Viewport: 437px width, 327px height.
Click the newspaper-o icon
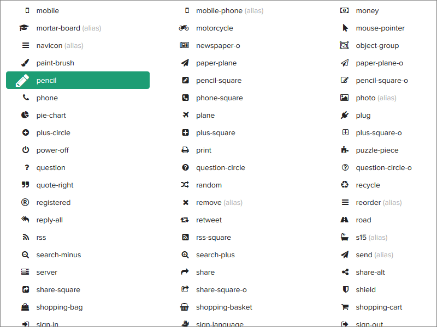(x=185, y=46)
